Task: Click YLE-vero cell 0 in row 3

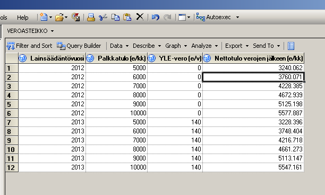Action: tap(175, 86)
